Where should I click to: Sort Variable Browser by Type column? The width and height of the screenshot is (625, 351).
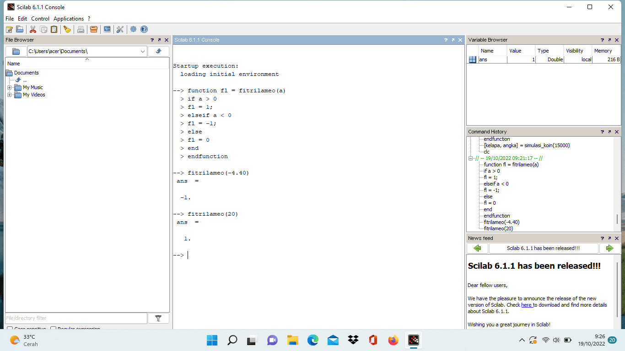549,51
